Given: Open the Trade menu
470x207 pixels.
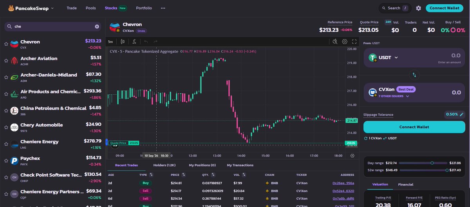Looking at the screenshot, I should (x=72, y=8).
